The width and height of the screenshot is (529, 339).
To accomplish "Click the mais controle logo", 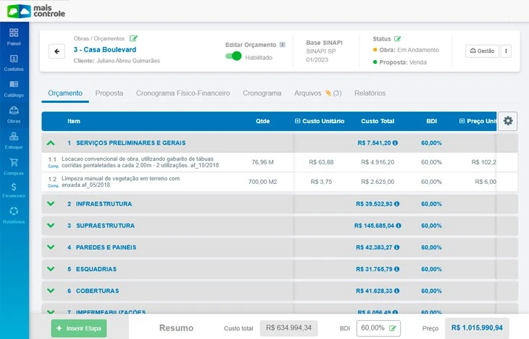I will point(36,11).
